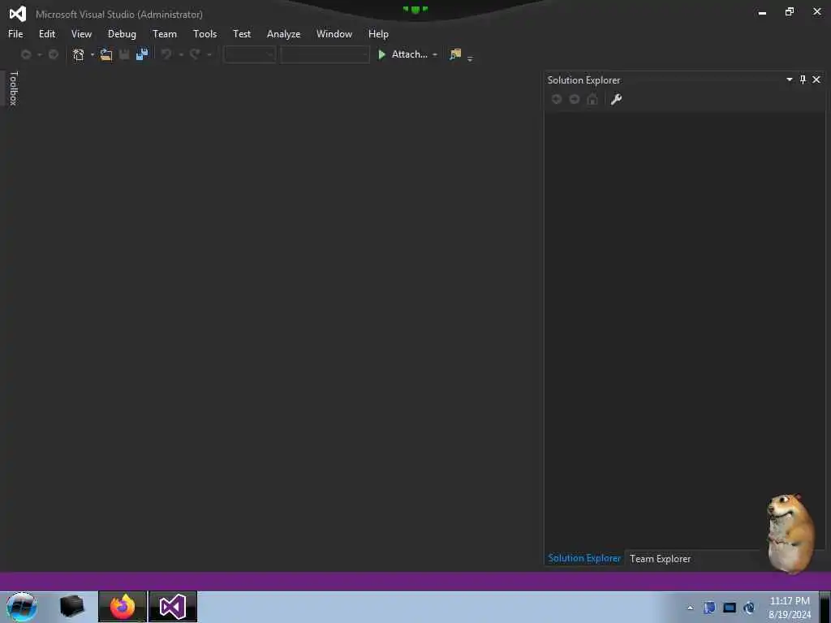Click the Save toolbar icon

point(124,54)
